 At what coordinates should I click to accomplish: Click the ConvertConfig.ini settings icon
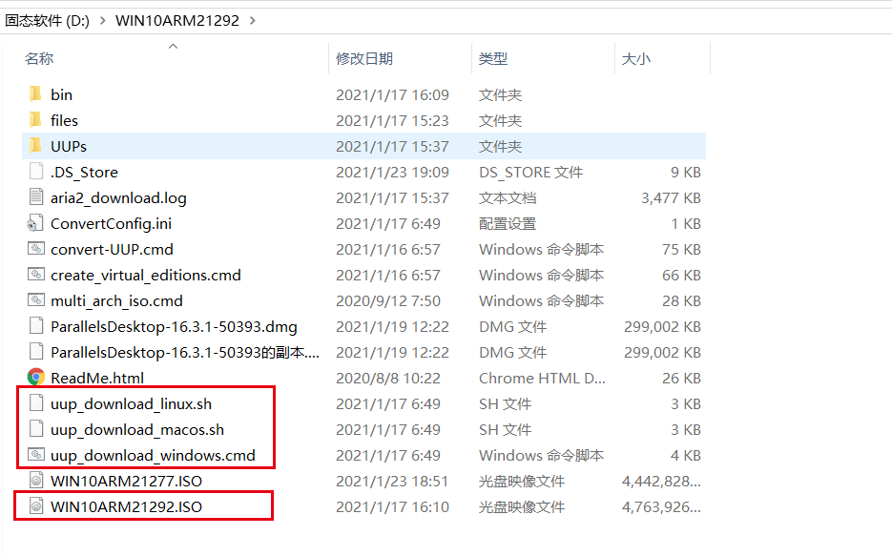pos(35,223)
